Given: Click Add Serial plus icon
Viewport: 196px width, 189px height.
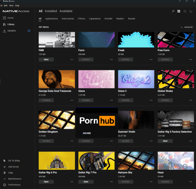Looking at the screenshot, I should click(x=4, y=167).
